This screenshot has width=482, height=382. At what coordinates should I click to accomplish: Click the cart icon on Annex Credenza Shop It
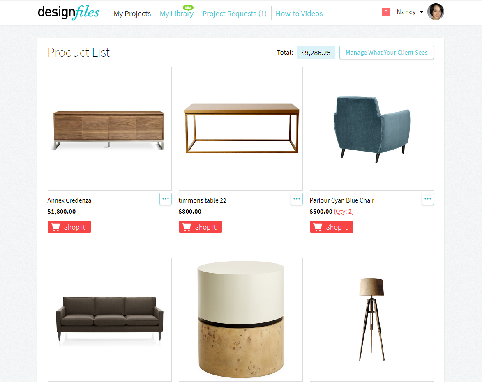click(x=55, y=227)
